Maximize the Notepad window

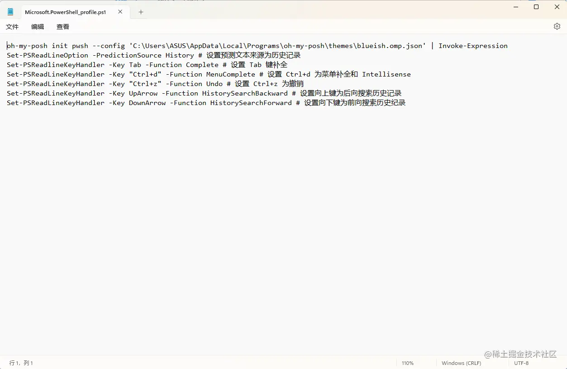pyautogui.click(x=536, y=7)
